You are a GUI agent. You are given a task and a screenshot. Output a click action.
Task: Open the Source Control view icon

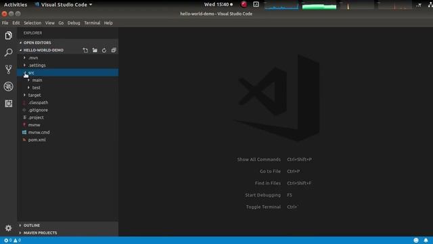(9, 69)
